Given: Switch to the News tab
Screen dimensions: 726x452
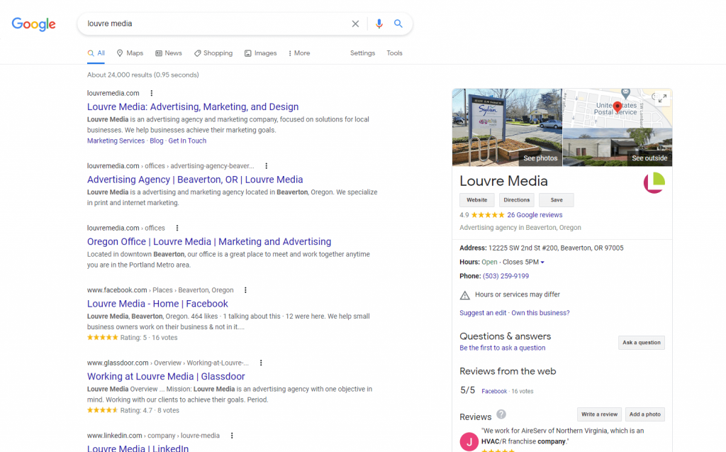Looking at the screenshot, I should pos(169,53).
